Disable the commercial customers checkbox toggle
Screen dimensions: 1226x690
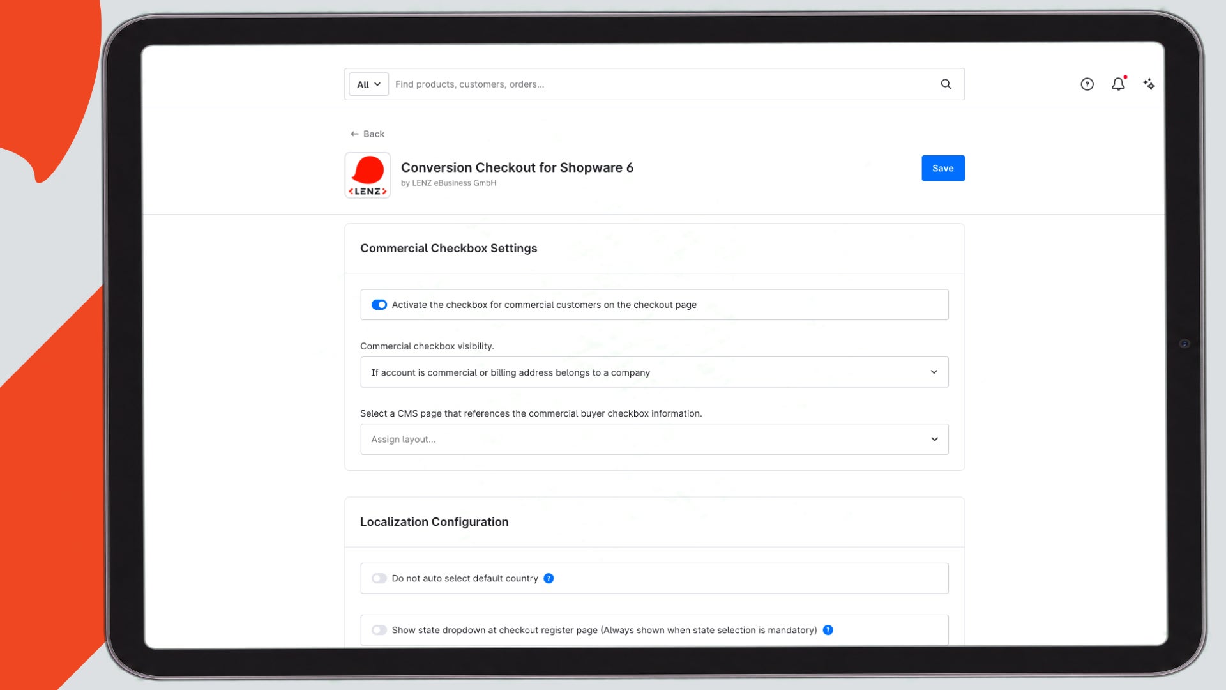pos(379,305)
